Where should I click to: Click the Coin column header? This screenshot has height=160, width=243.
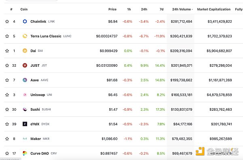point(24,9)
